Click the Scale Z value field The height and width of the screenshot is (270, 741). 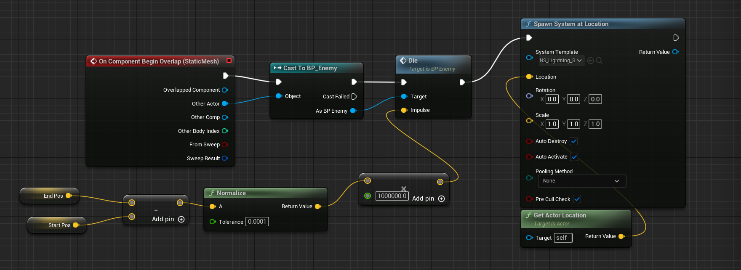click(595, 124)
